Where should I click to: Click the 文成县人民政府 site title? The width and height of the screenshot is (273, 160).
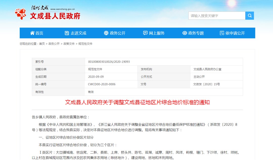[x=55, y=16]
